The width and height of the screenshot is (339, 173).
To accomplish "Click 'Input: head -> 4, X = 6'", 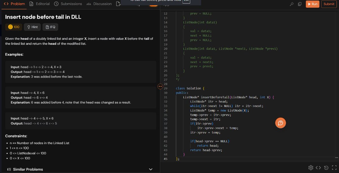I will tap(27, 93).
